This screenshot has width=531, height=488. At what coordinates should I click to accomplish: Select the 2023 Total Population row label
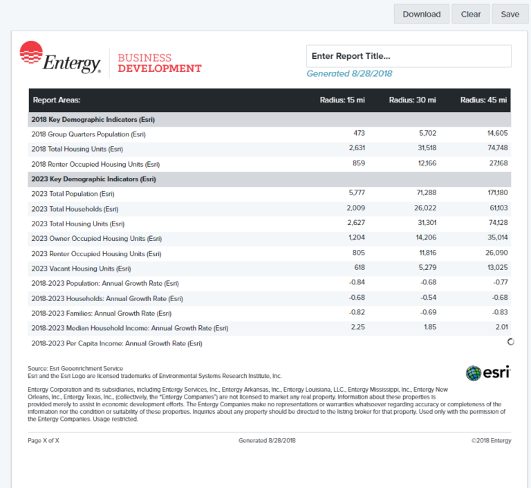point(73,194)
